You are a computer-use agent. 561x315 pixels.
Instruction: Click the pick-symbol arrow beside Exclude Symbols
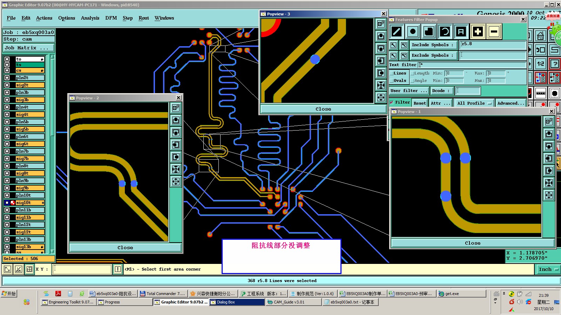pyautogui.click(x=393, y=56)
